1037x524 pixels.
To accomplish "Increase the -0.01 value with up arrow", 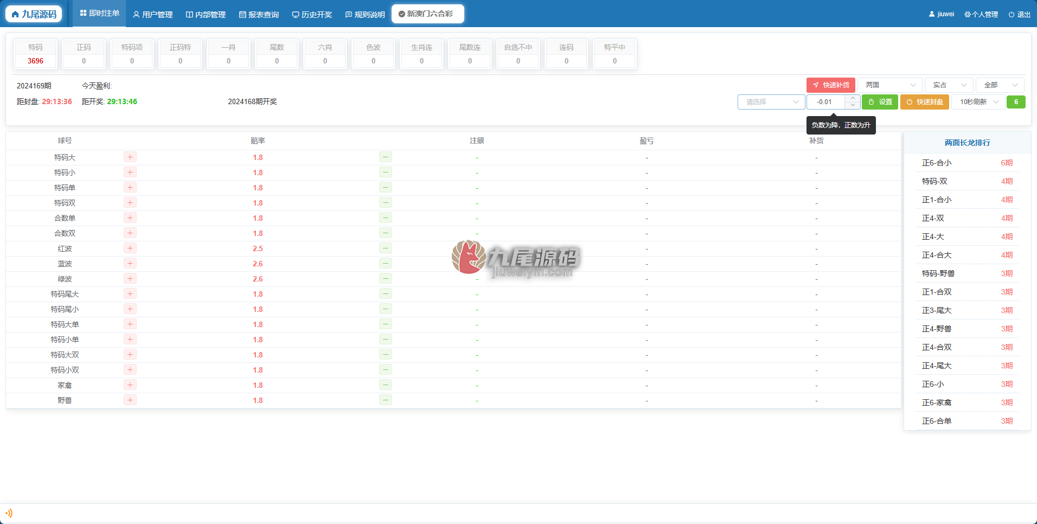I will 853,98.
